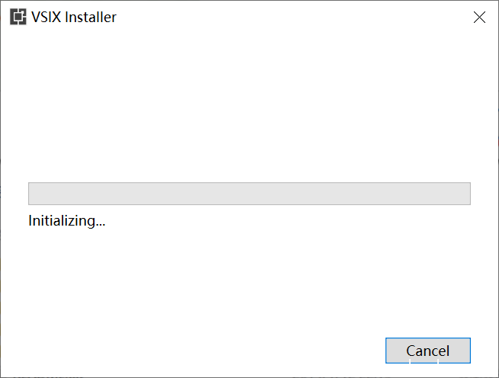Screen dimensions: 499x378
Task: Dismiss the dialog using the close X
Action: (479, 18)
